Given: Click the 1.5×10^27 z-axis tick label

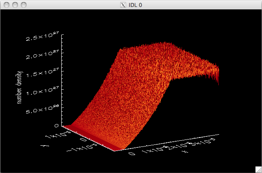Looking at the screenshot, I should pyautogui.click(x=42, y=73).
